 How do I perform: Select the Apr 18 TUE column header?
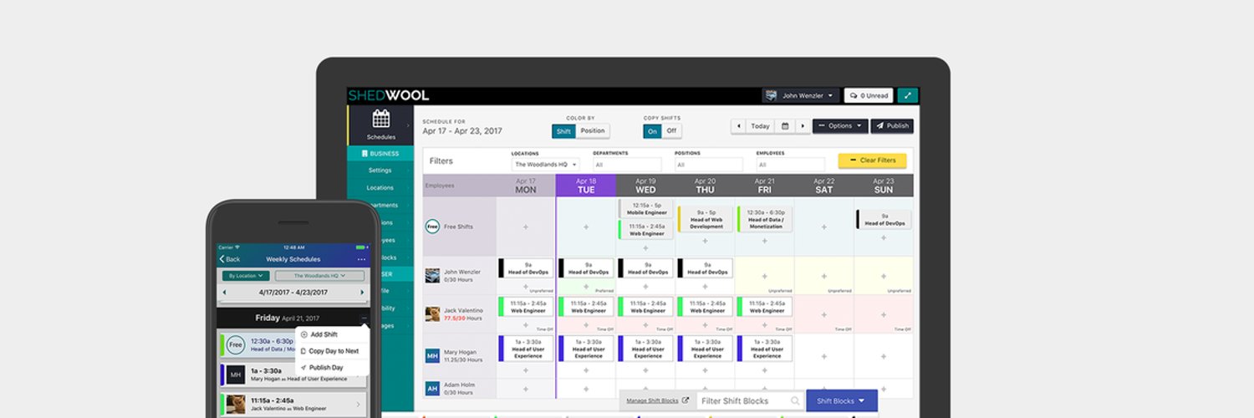(x=585, y=186)
